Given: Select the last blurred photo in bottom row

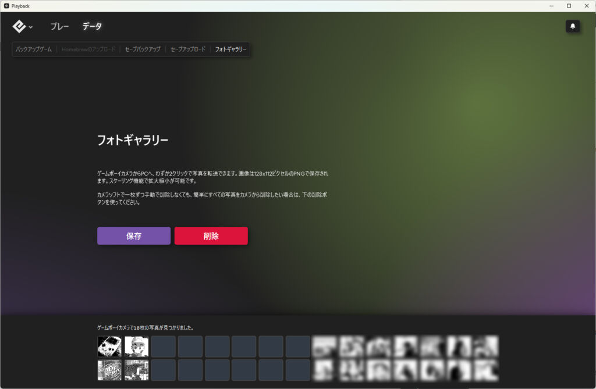Looking at the screenshot, I should pos(486,370).
